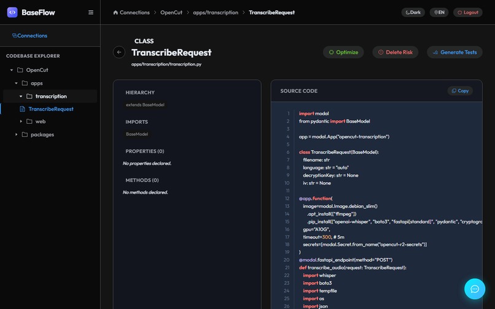The width and height of the screenshot is (495, 309).
Task: Collapse the transcription folder arrow
Action: (x=21, y=96)
